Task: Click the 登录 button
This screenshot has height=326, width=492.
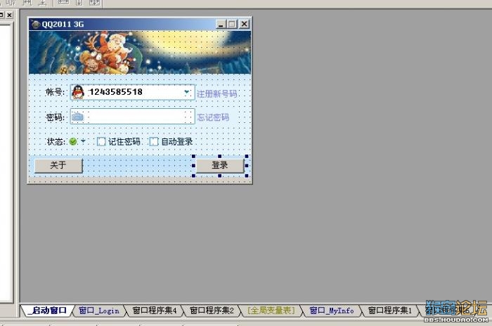Action: coord(220,165)
